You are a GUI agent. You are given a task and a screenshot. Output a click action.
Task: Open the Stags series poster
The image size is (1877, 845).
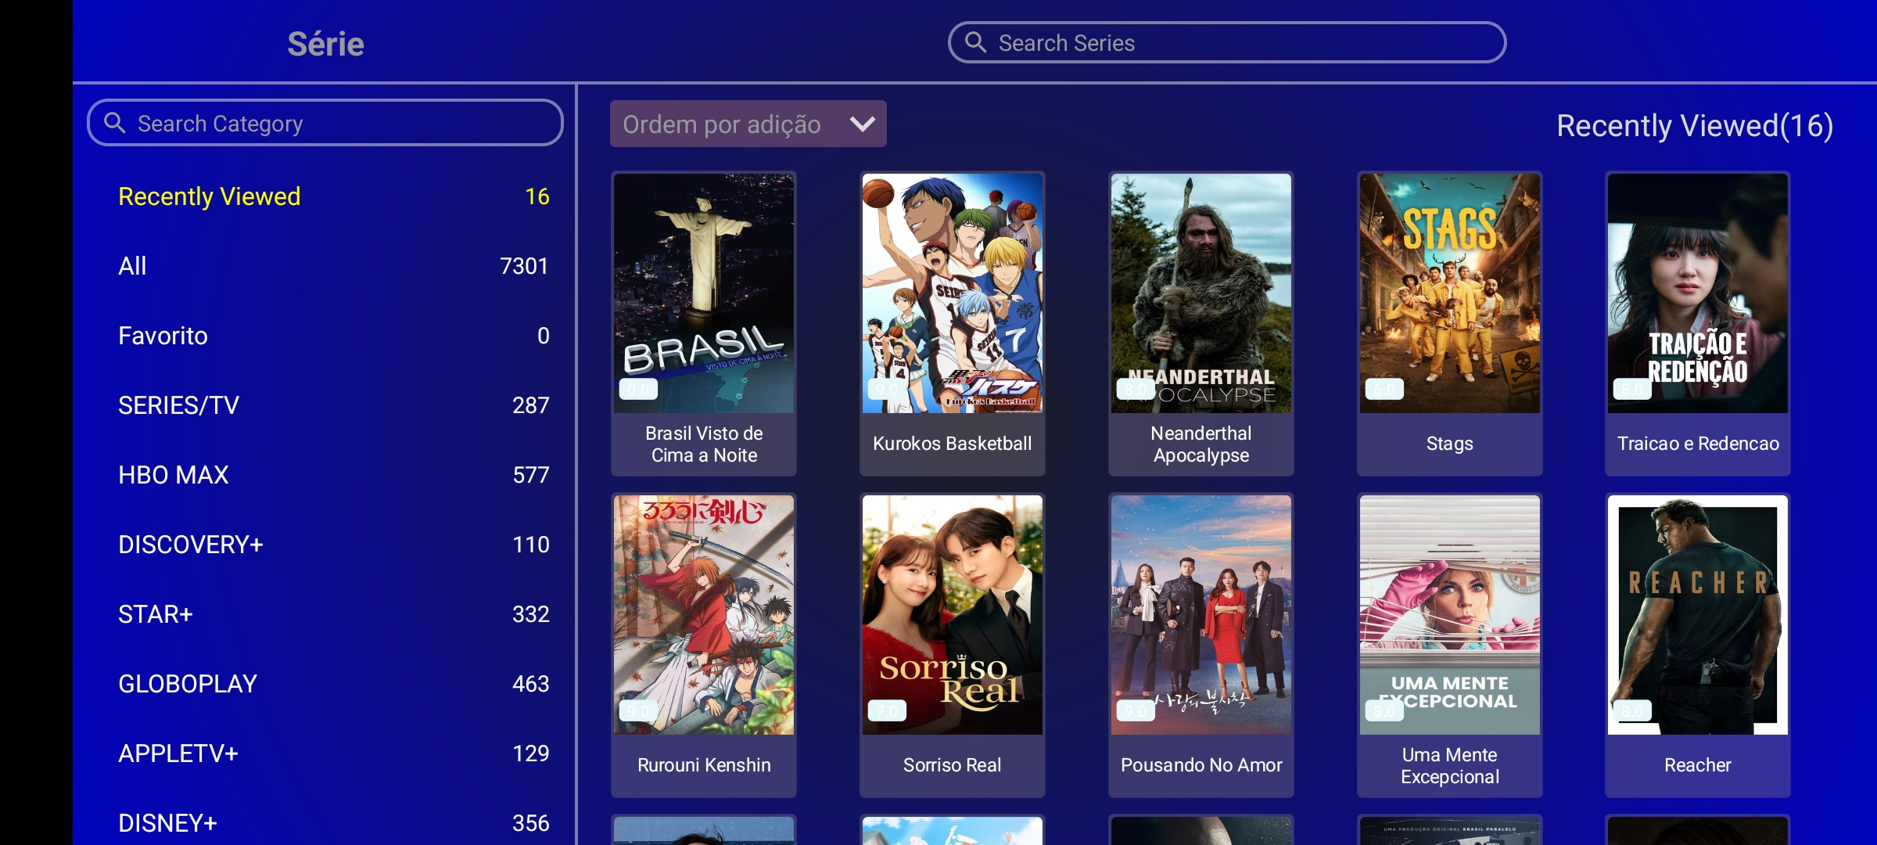[x=1449, y=293]
